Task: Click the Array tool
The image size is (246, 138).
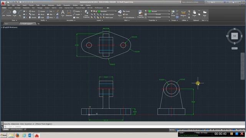Action: pos(50,17)
